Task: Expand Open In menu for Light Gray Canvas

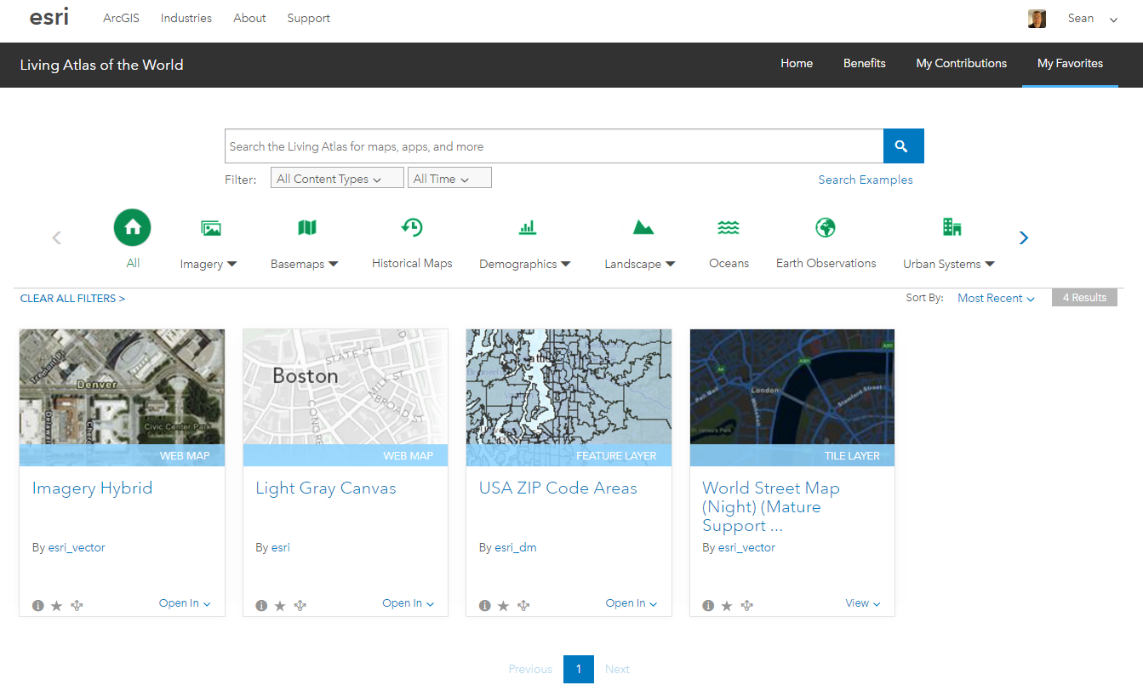Action: point(408,603)
